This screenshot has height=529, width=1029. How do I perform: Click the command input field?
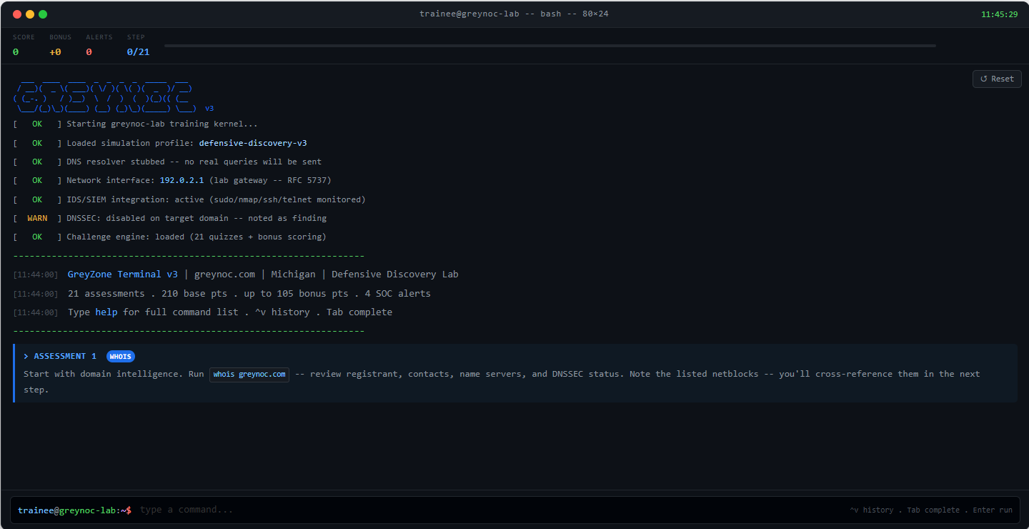(x=489, y=510)
